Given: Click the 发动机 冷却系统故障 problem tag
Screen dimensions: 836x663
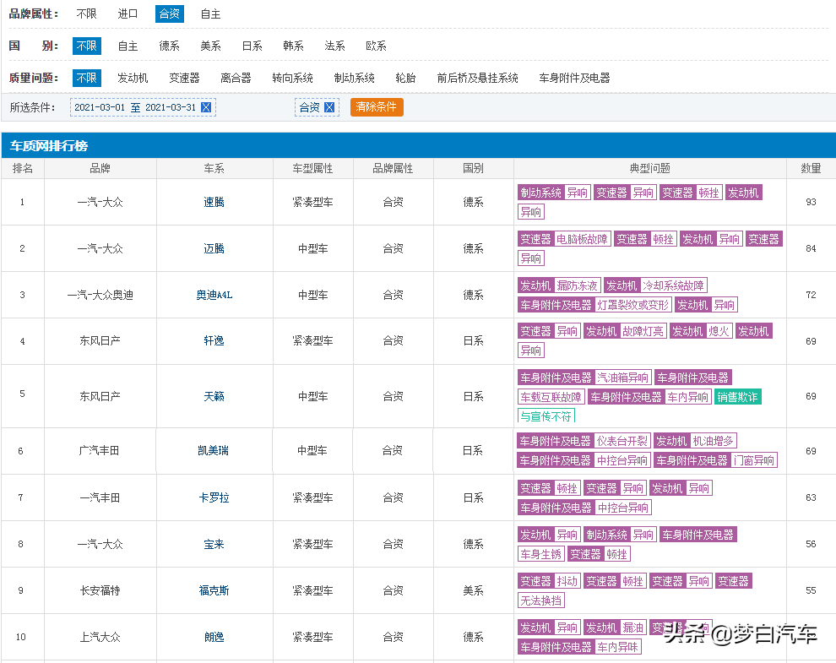Looking at the screenshot, I should 656,285.
